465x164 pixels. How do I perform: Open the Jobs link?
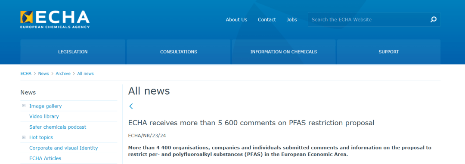[x=291, y=19]
